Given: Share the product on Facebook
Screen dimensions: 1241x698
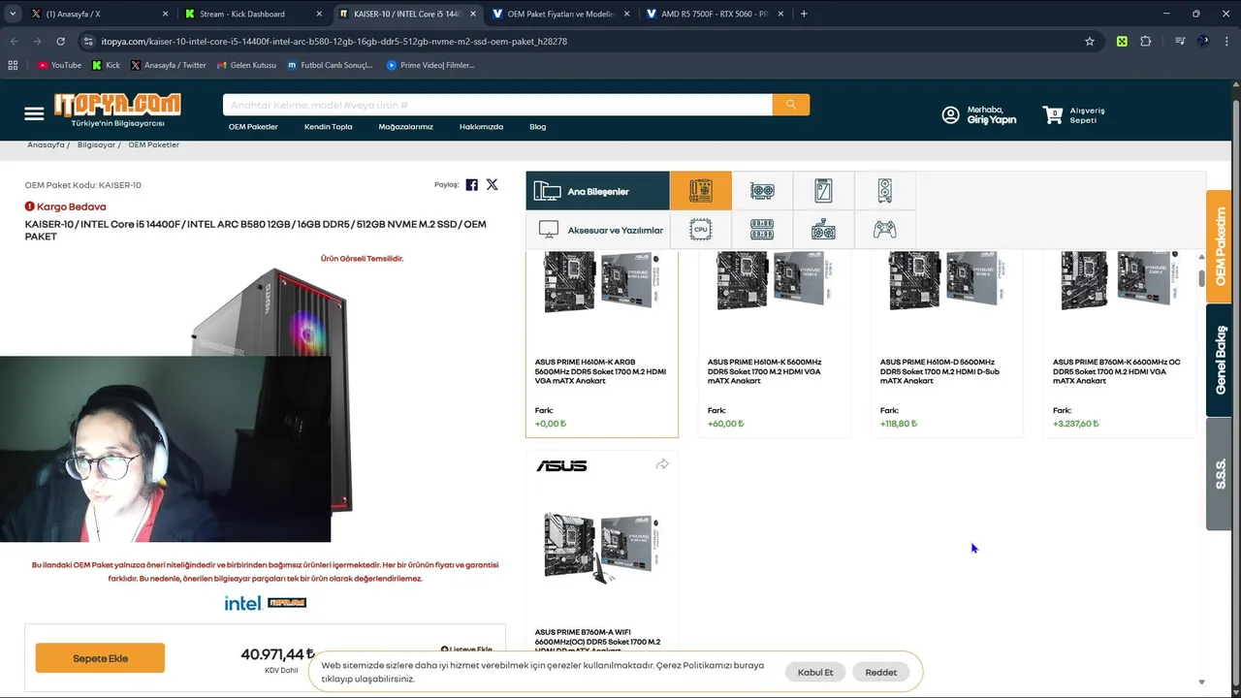Looking at the screenshot, I should point(471,184).
